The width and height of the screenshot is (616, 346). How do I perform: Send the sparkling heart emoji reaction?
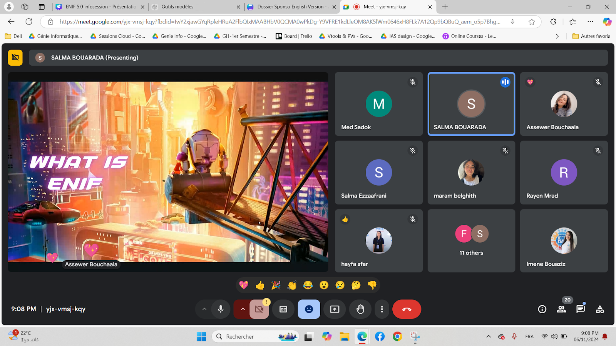[244, 285]
